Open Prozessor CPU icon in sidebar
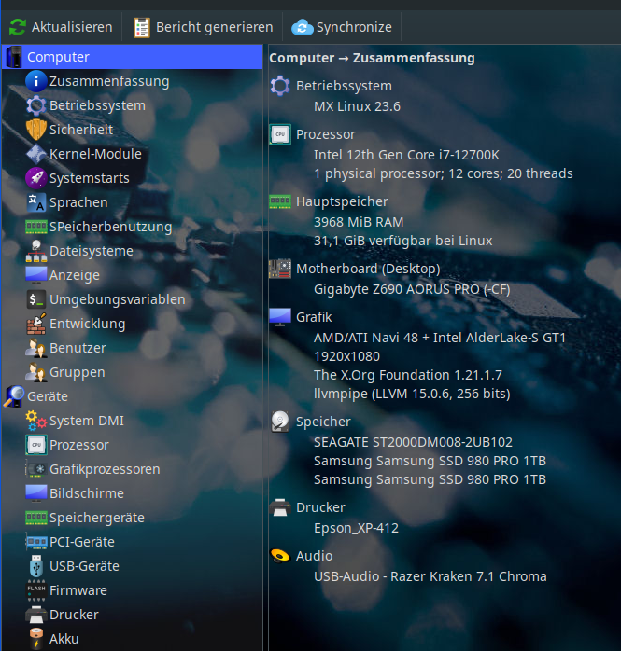 tap(36, 445)
